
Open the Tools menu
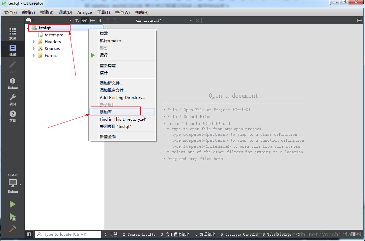click(x=103, y=12)
